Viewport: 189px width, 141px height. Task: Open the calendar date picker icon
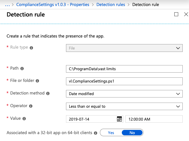click(119, 119)
